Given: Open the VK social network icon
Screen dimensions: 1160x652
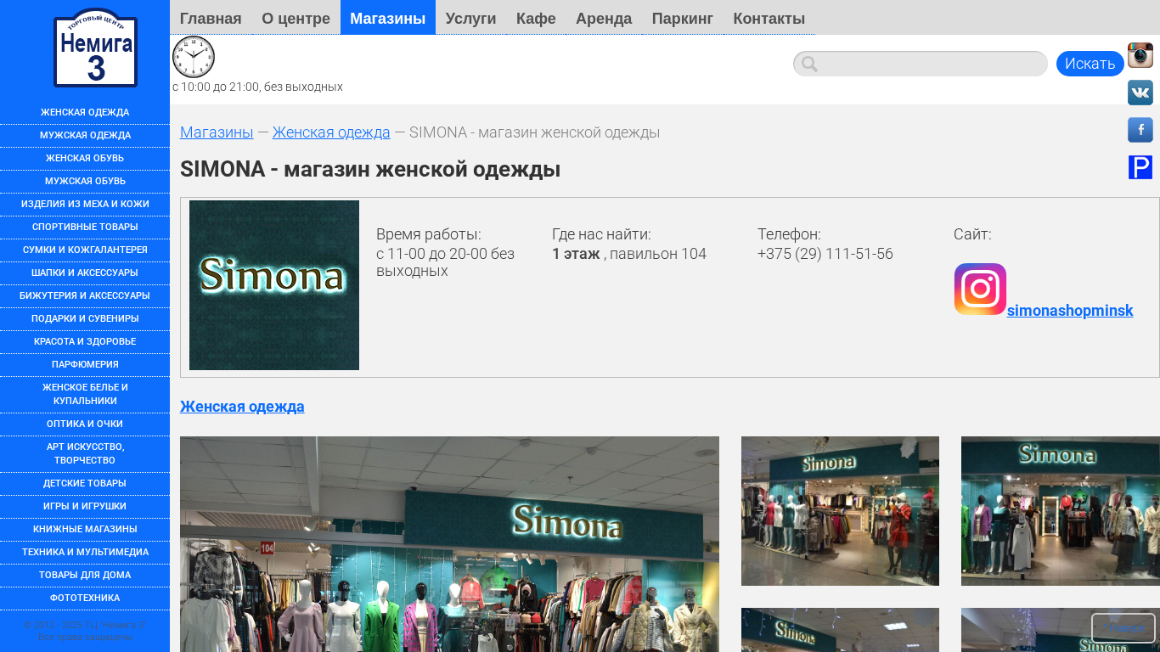Looking at the screenshot, I should (1140, 93).
